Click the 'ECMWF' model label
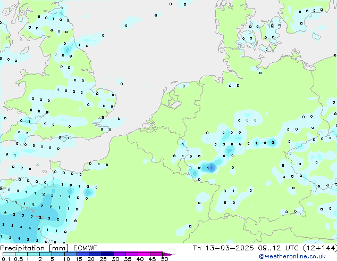337x261 pixels. point(86,248)
